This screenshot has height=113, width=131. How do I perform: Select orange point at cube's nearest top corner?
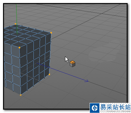tap(19, 48)
